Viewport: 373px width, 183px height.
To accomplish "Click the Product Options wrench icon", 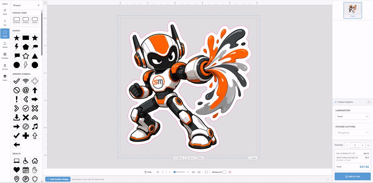I will (369, 102).
